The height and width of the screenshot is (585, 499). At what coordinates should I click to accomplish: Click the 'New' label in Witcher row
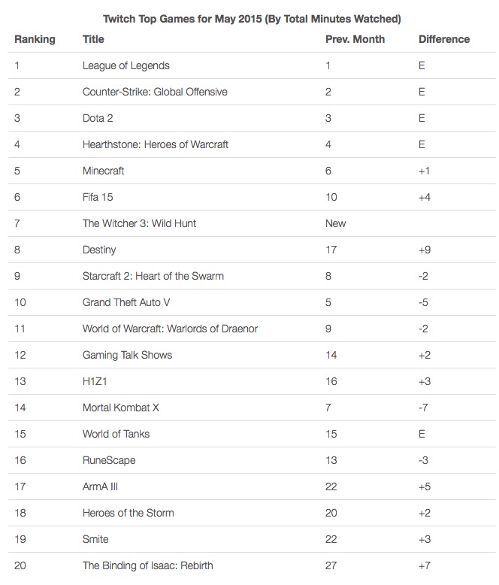[336, 223]
